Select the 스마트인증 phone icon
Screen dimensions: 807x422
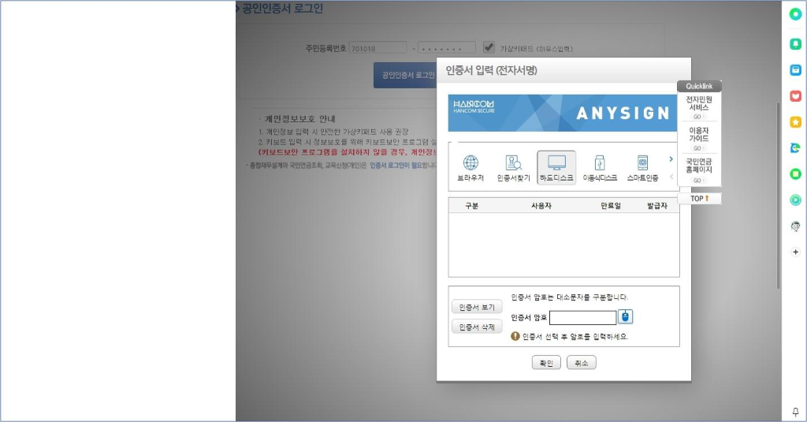tap(642, 168)
